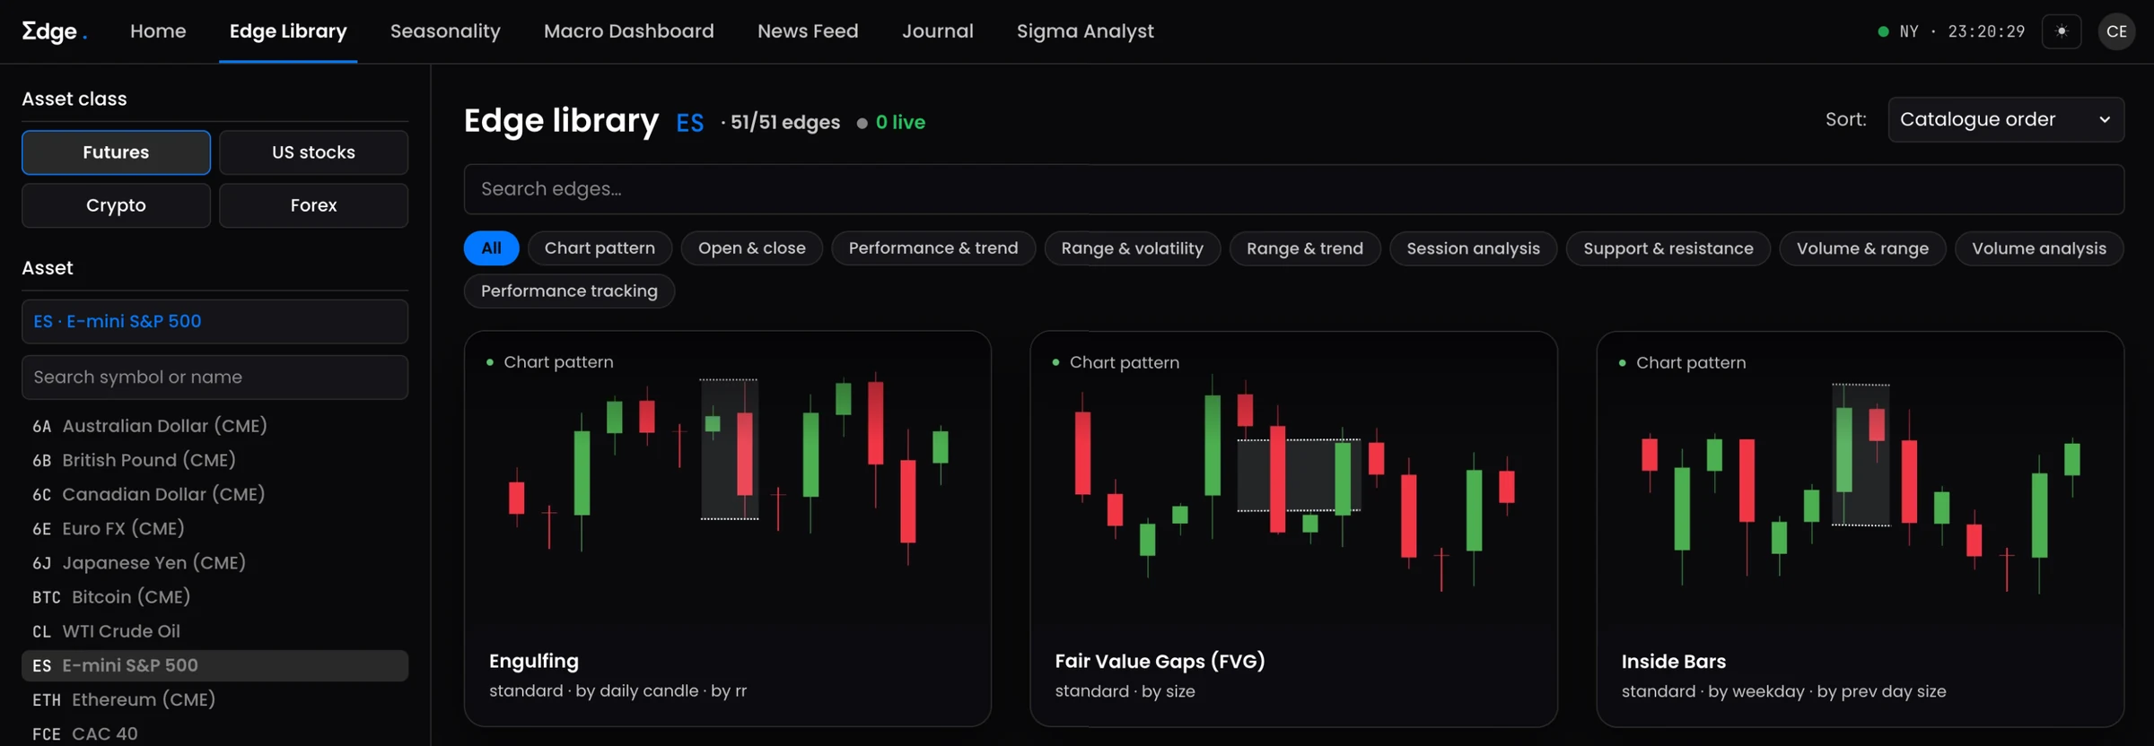Select the Futures asset class
The height and width of the screenshot is (746, 2154).
116,152
